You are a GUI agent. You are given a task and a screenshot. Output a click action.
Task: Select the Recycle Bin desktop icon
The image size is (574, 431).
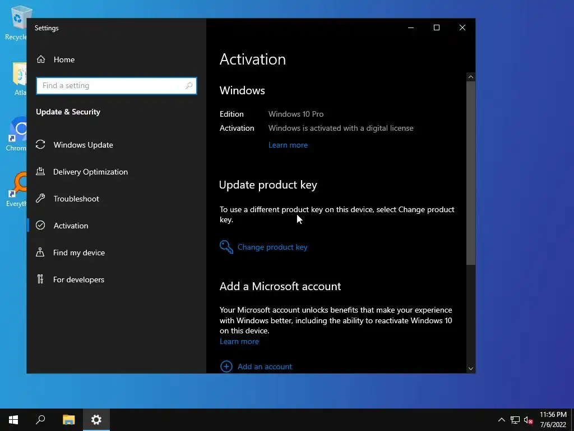tap(16, 22)
